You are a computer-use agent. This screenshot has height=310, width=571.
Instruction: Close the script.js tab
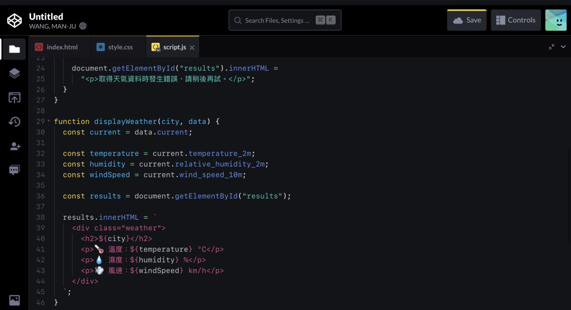(x=192, y=47)
